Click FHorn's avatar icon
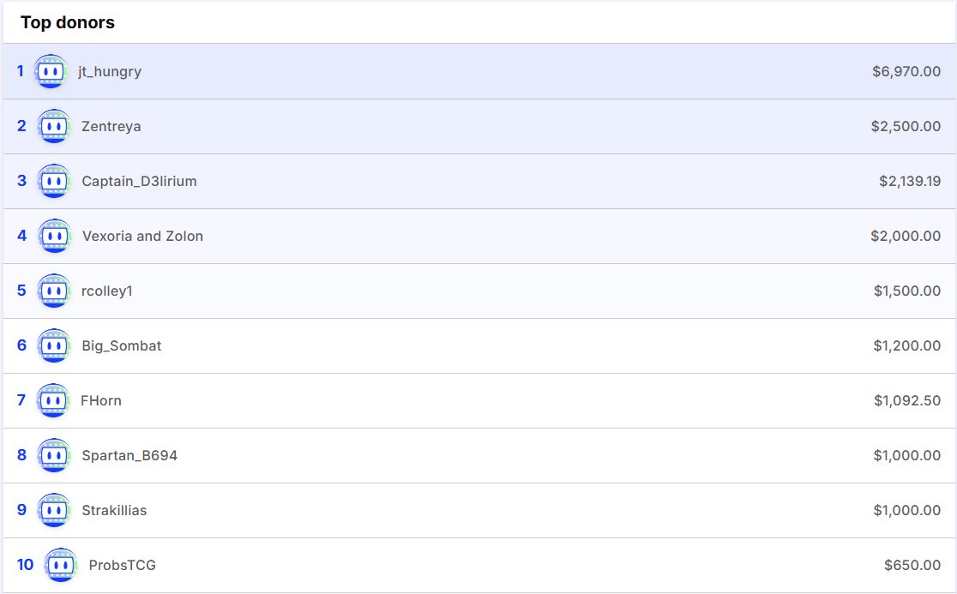 click(53, 400)
